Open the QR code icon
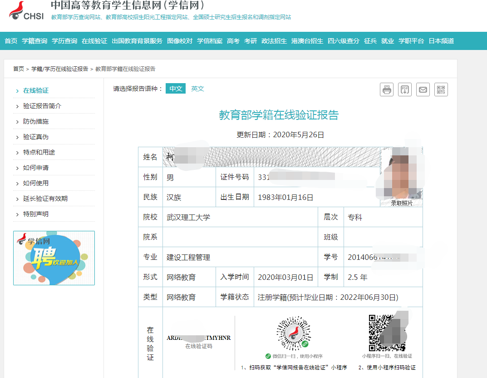Viewport: 487px width, 378px height. 441,90
